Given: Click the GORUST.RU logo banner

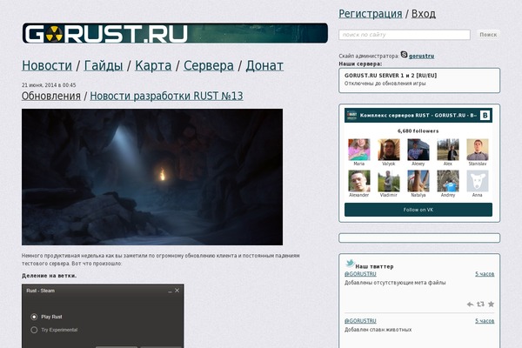Looking at the screenshot, I should (x=175, y=33).
